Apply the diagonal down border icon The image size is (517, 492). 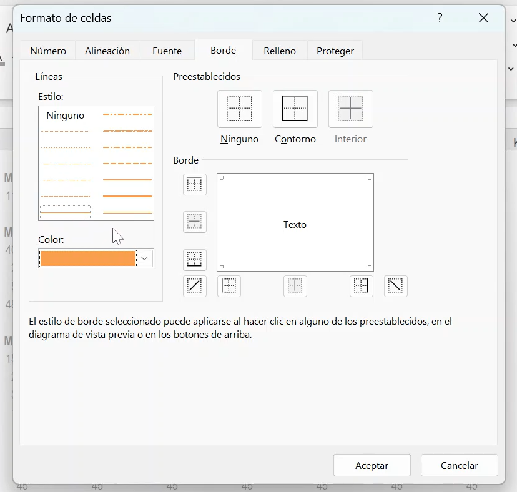pyautogui.click(x=395, y=286)
